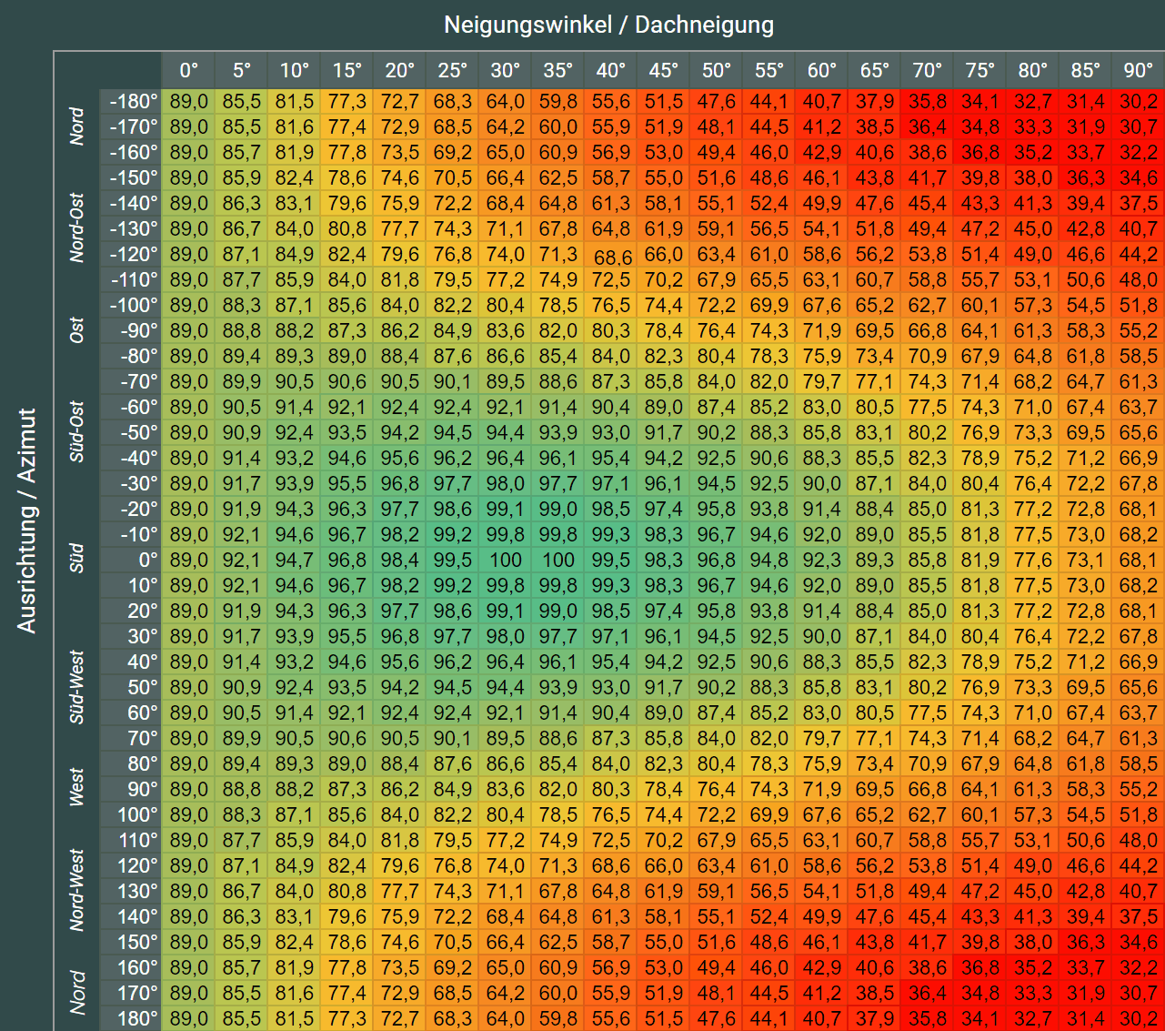Screen dimensions: 1165x1031
Task: Click the "Süd" direction label
Action: (77, 559)
